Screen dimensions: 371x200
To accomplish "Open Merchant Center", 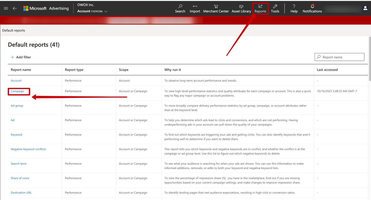I will 216,8.
